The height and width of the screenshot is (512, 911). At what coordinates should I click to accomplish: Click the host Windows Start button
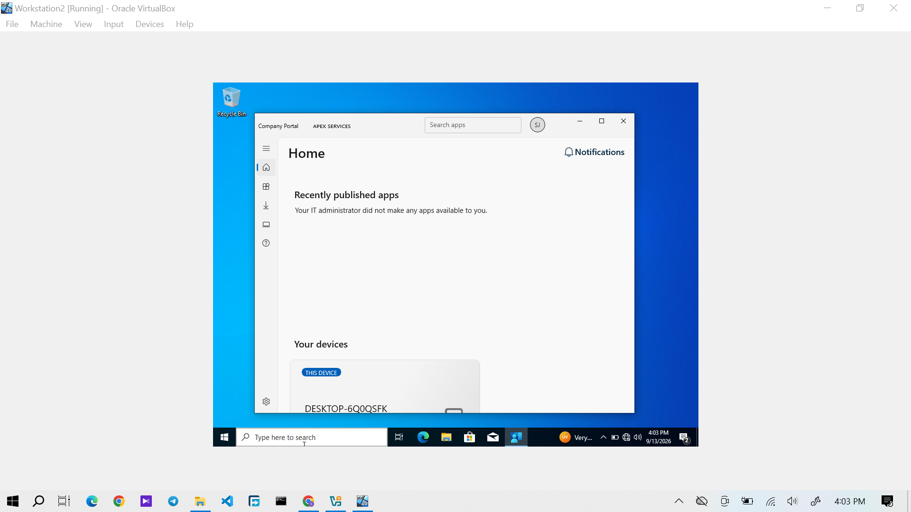13,501
